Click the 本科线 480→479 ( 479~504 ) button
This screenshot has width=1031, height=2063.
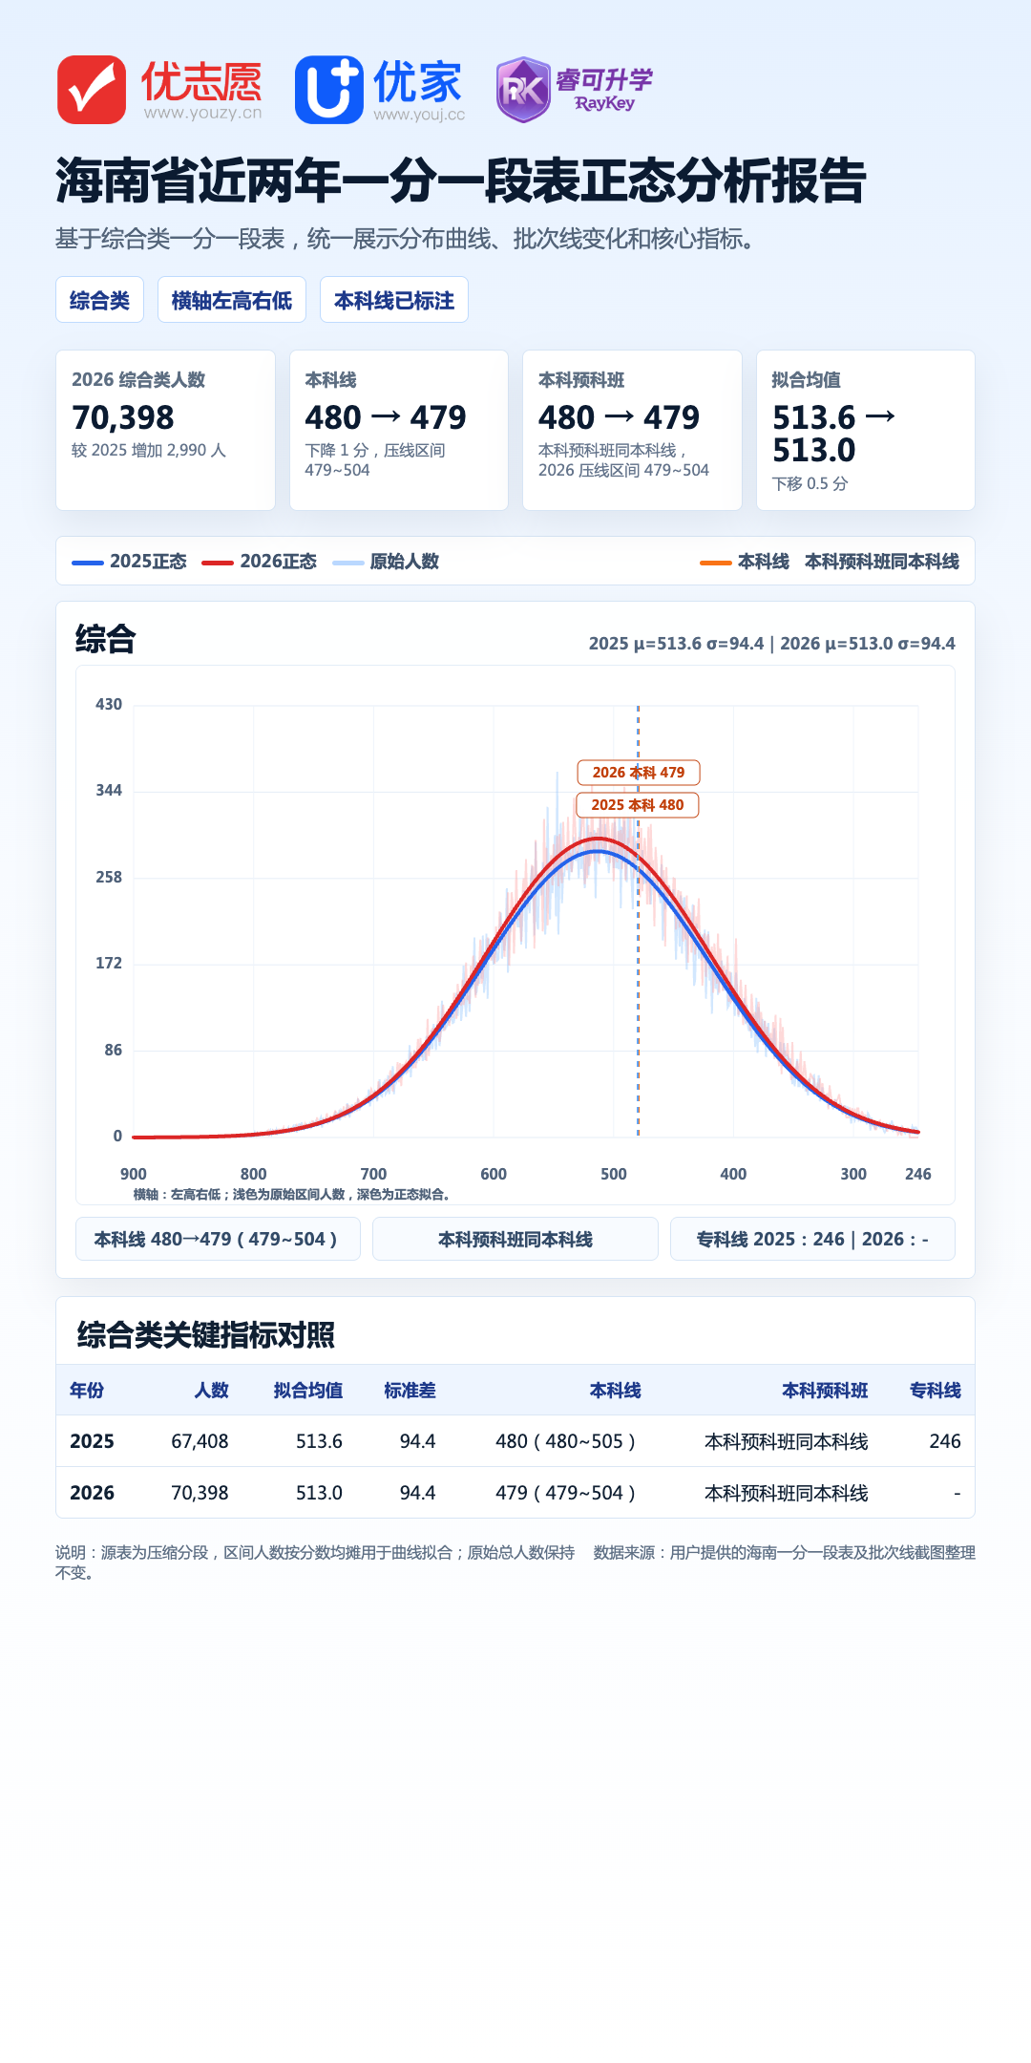click(x=218, y=1239)
